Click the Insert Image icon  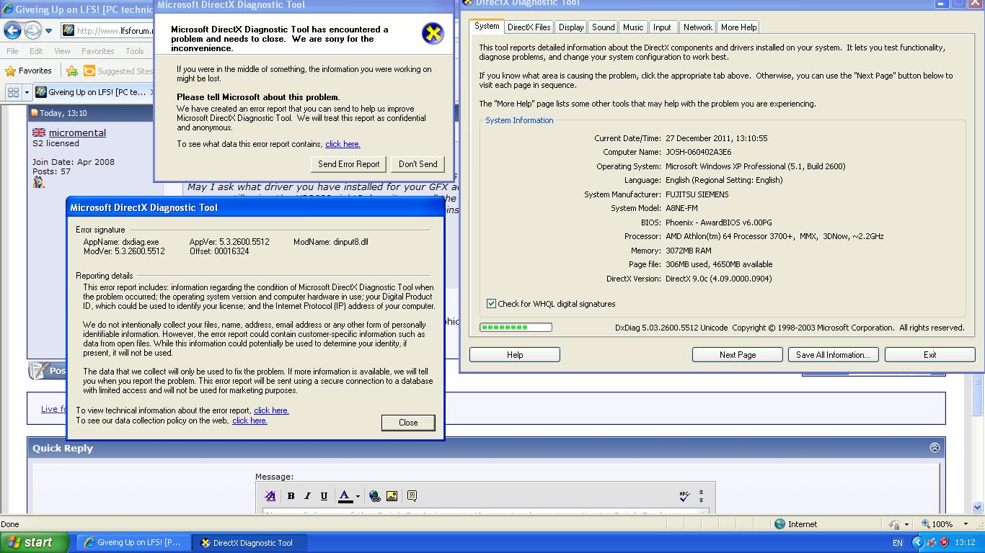pyautogui.click(x=392, y=496)
